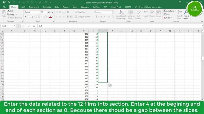Open the File tab
Image resolution: width=204 pixels, height=114 pixels.
[4, 7]
